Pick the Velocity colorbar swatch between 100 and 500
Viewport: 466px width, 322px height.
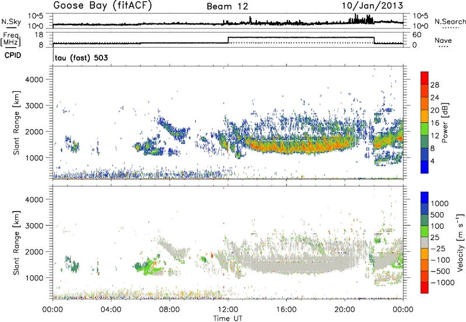click(425, 220)
